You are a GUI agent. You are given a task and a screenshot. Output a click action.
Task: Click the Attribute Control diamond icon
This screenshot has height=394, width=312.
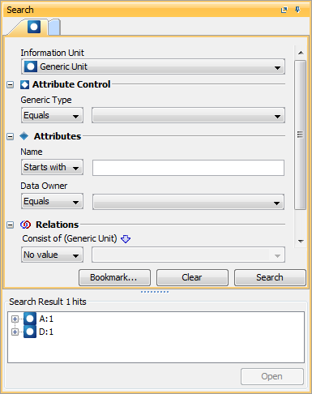click(x=24, y=84)
